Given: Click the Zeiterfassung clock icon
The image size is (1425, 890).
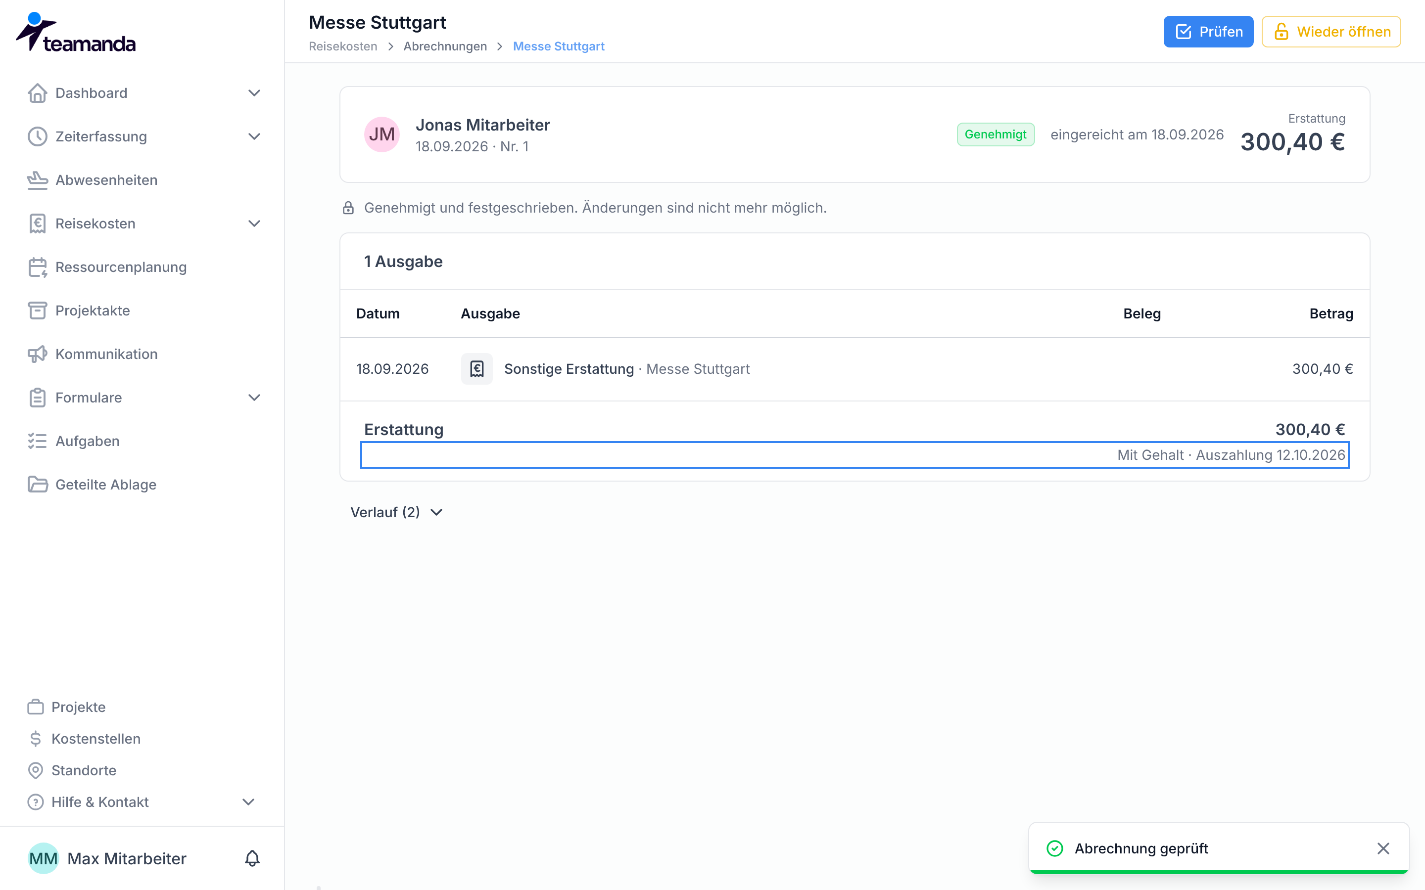Looking at the screenshot, I should [x=38, y=136].
